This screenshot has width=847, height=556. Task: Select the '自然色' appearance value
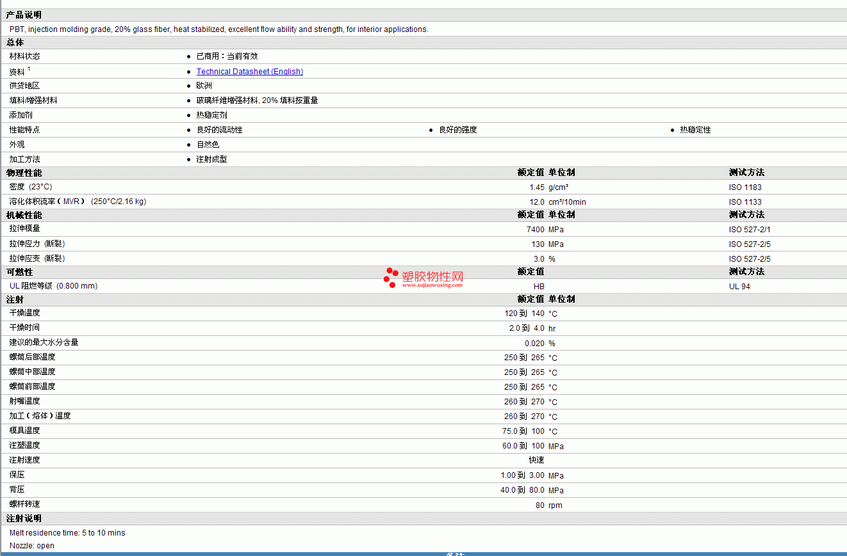[x=208, y=145]
